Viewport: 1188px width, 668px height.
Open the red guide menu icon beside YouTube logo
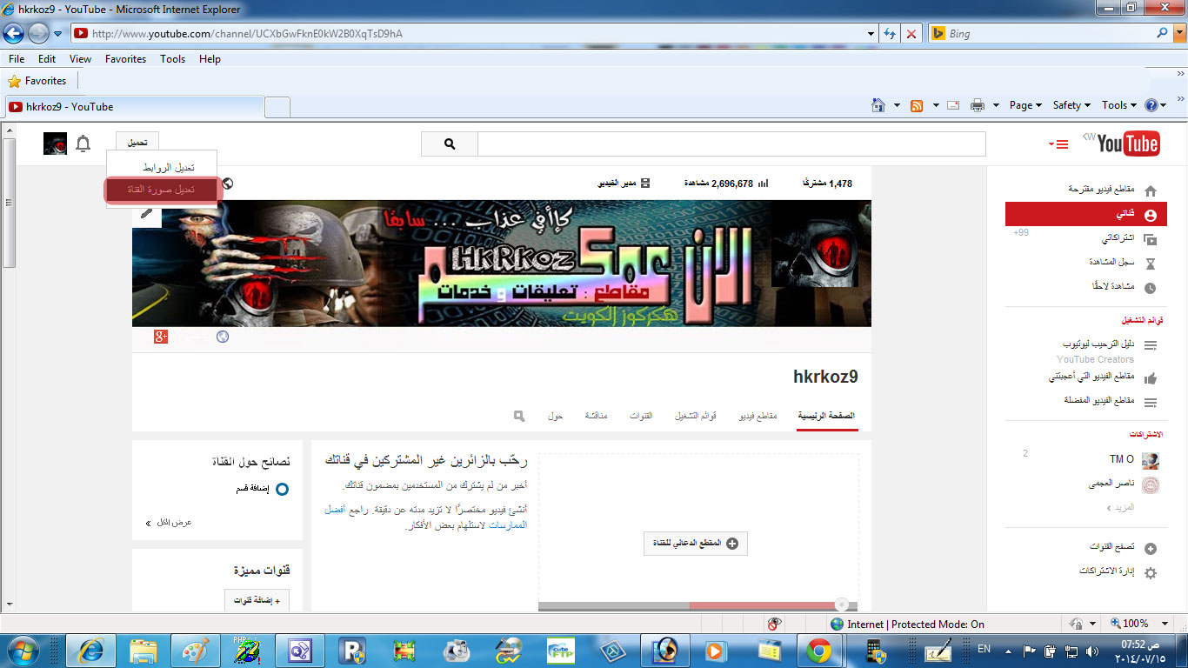pos(1058,144)
